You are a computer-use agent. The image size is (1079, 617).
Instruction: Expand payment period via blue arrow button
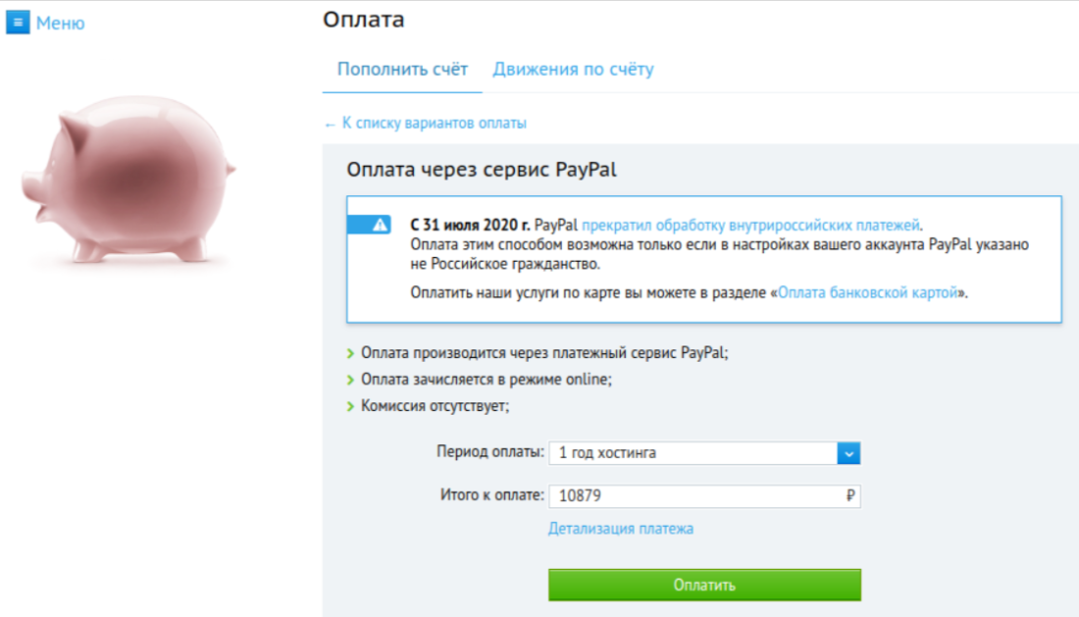(x=848, y=453)
